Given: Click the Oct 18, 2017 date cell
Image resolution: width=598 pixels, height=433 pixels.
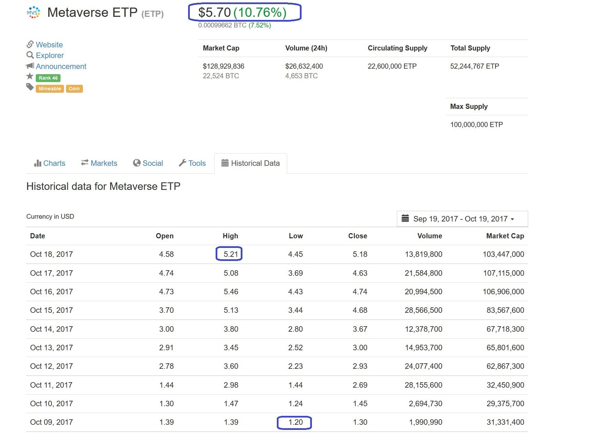Looking at the screenshot, I should pos(52,254).
